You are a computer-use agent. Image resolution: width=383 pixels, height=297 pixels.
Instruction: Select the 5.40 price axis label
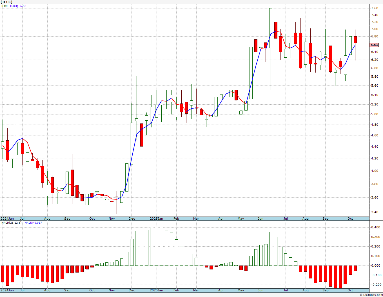pyautogui.click(x=375, y=95)
